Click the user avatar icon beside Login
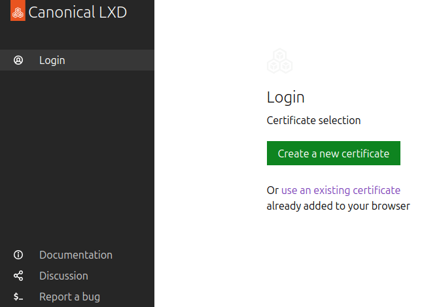 18,60
